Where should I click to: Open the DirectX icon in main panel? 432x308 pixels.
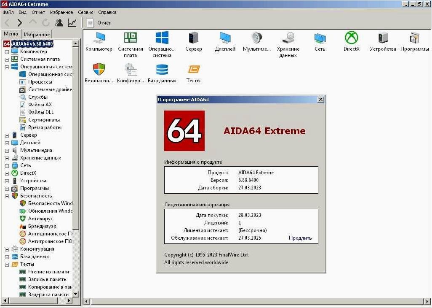tap(351, 41)
